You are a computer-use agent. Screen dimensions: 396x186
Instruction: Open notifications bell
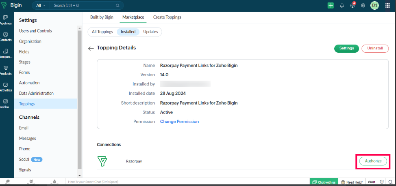tap(342, 6)
